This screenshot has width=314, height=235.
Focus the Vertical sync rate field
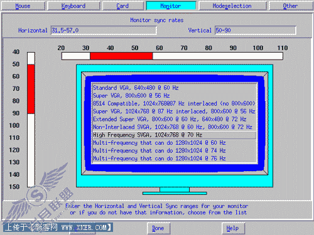(256, 30)
